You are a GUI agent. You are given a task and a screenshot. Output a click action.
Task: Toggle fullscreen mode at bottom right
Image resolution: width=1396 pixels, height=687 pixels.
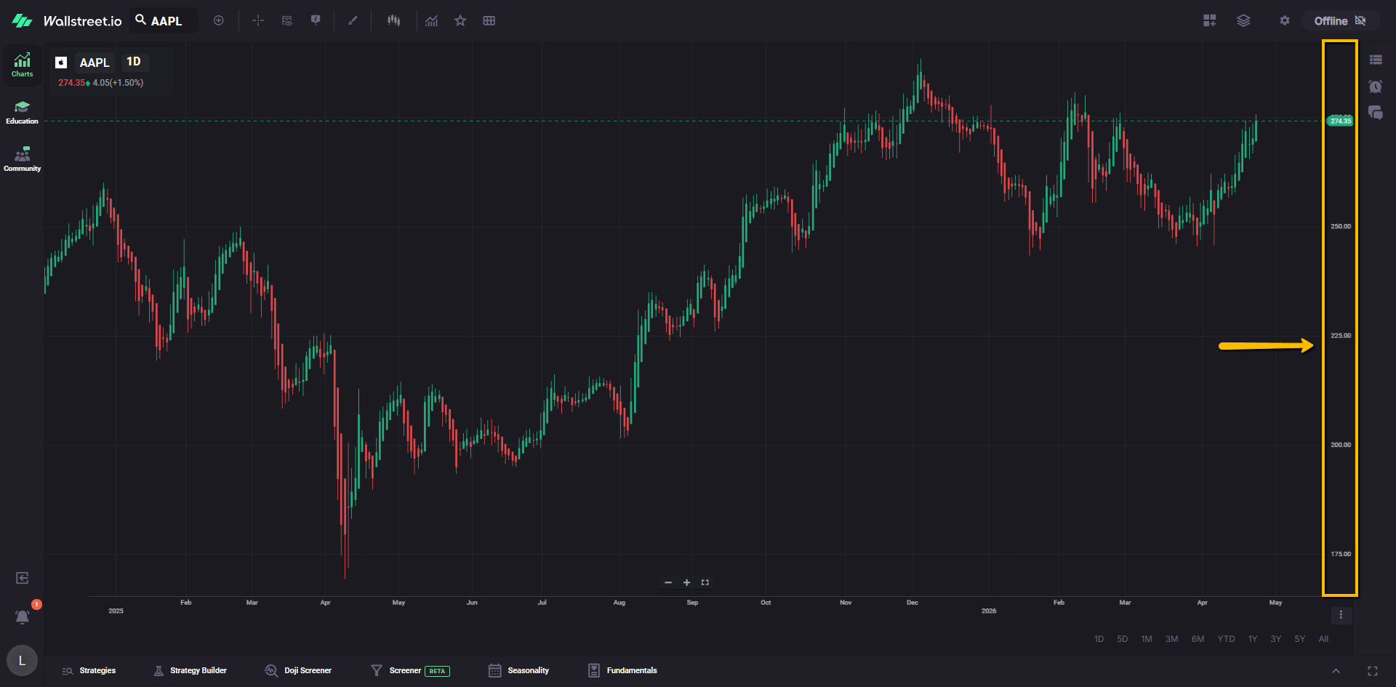pyautogui.click(x=1372, y=671)
